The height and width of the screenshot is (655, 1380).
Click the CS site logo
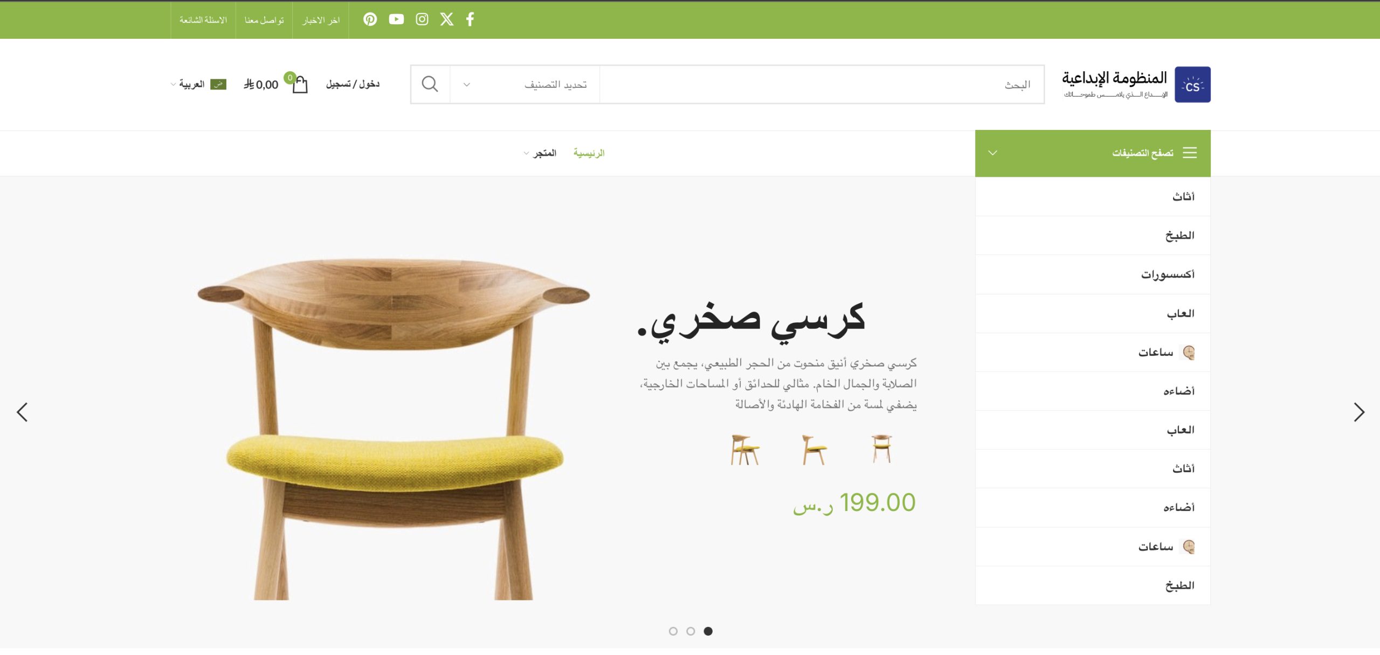point(1192,85)
